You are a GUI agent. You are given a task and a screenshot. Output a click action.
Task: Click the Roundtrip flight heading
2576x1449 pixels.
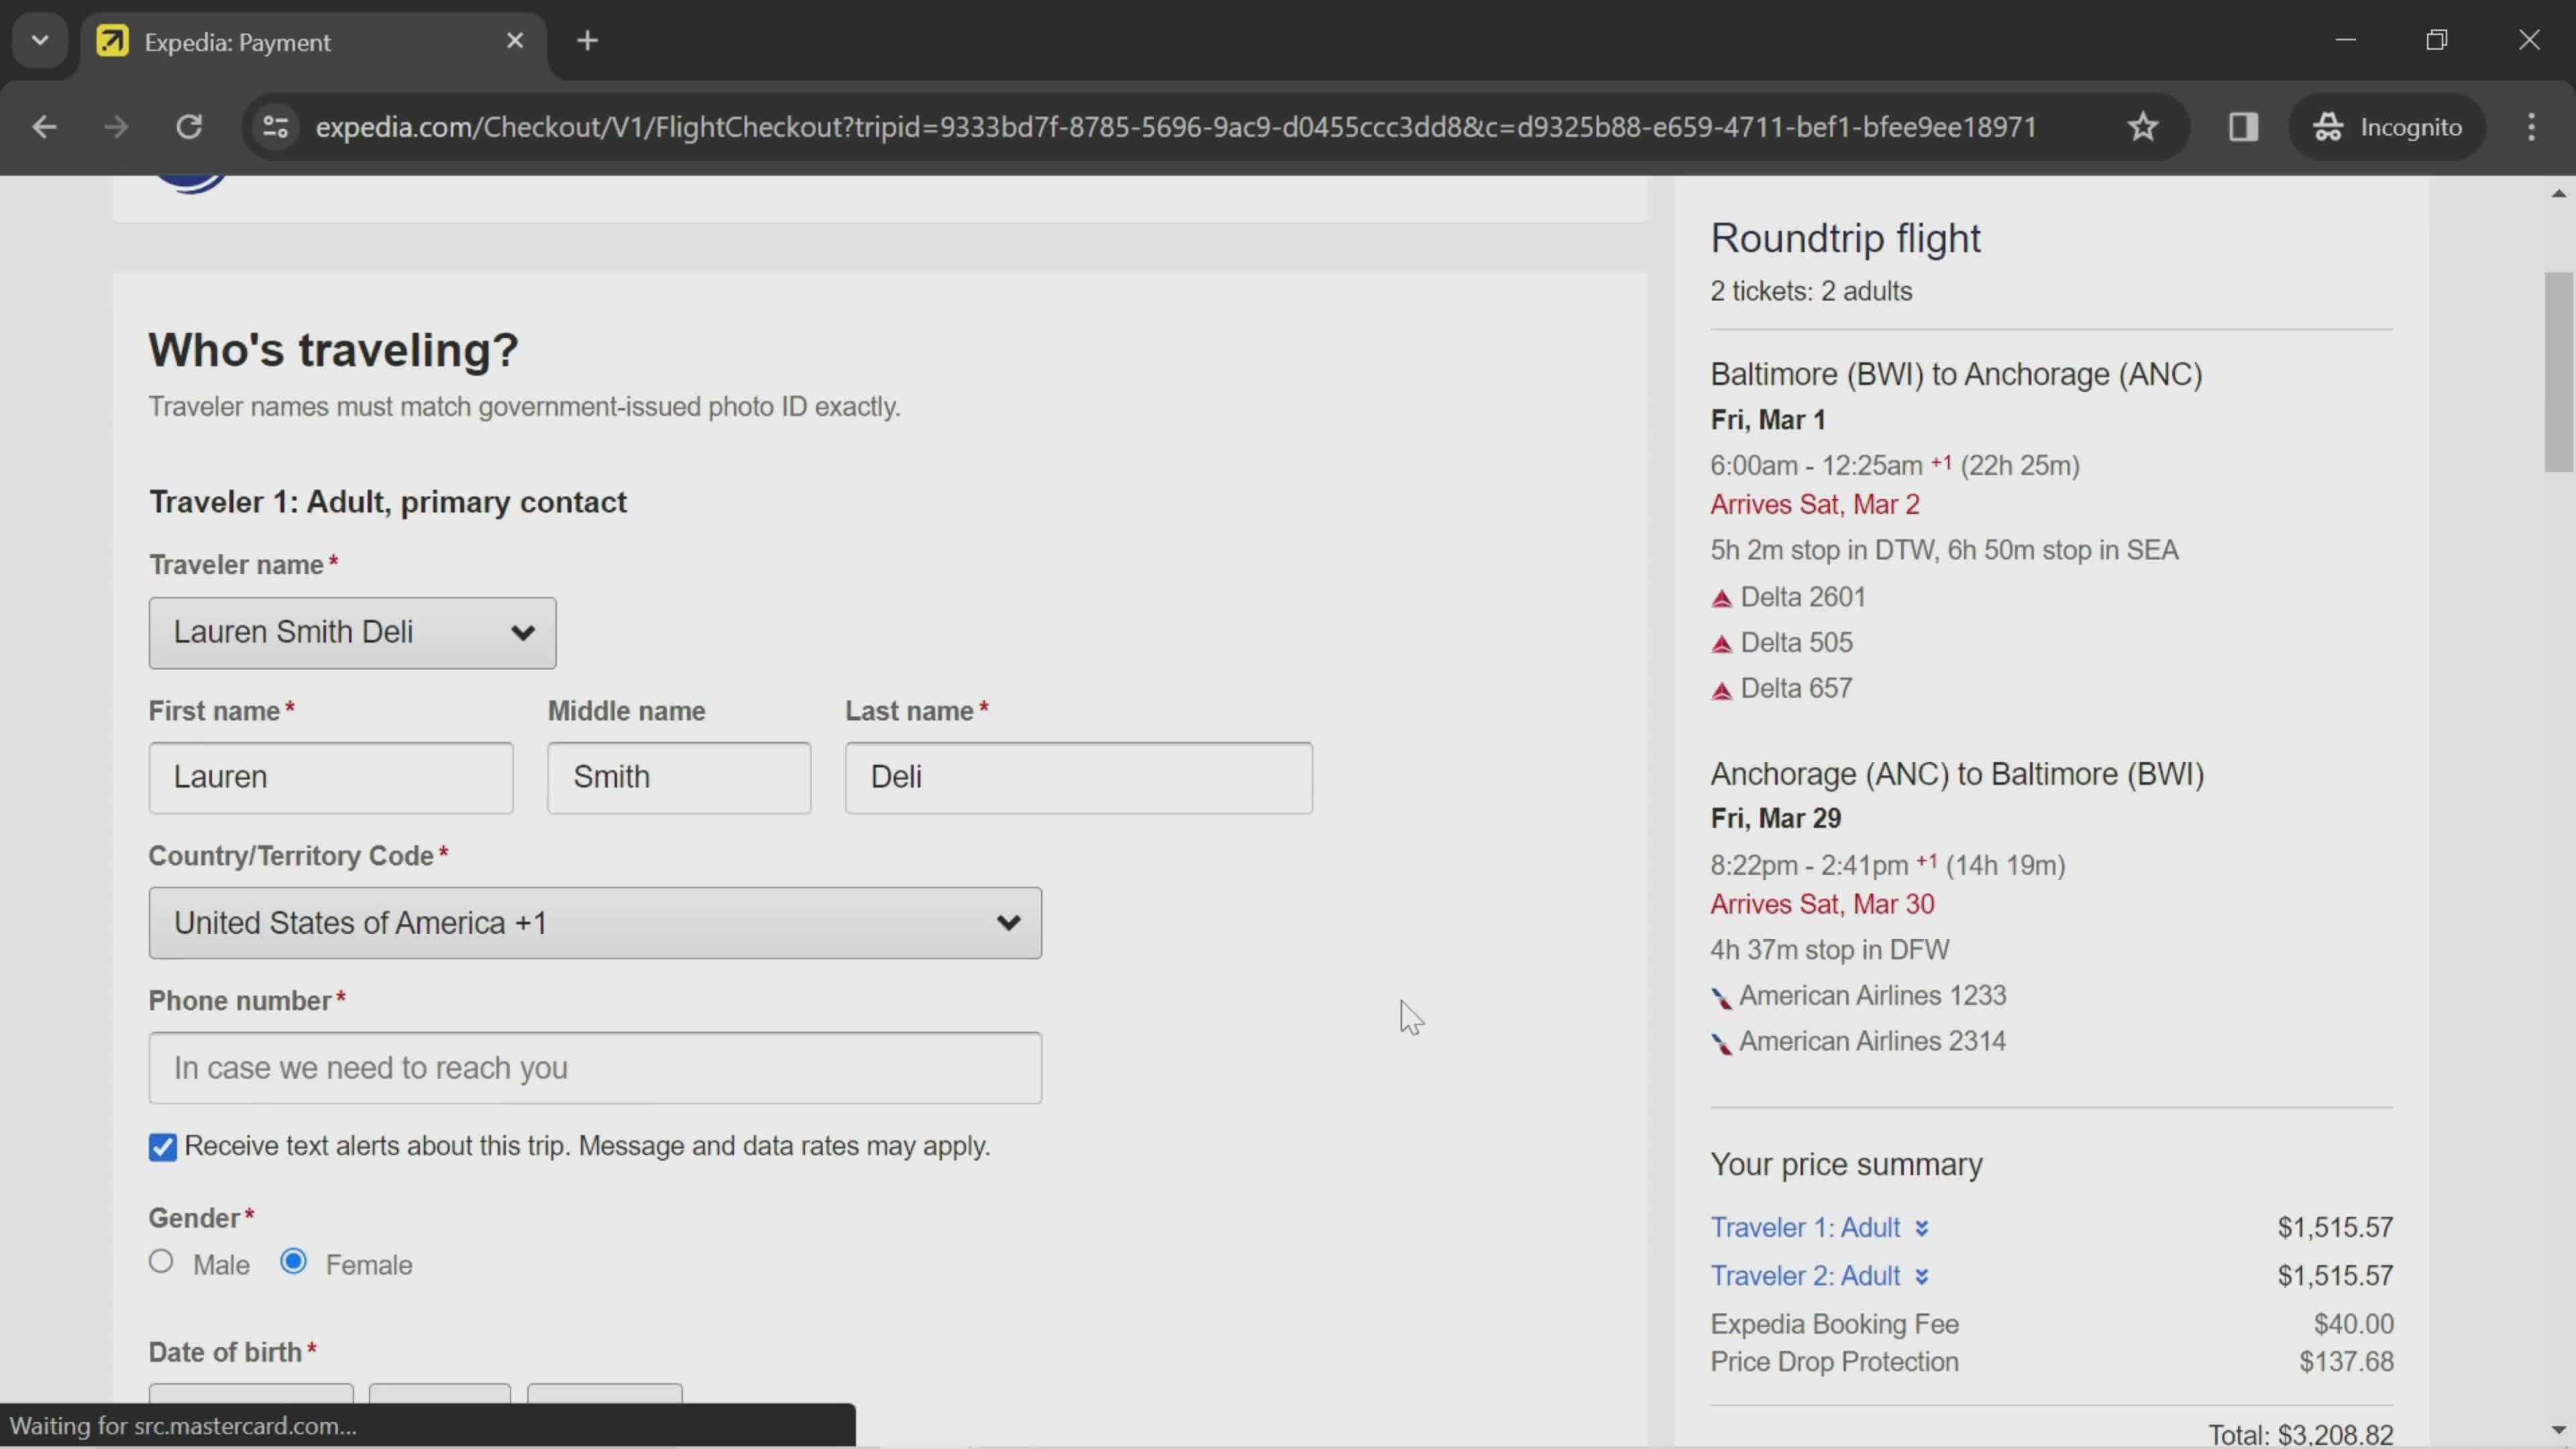tap(1845, 239)
